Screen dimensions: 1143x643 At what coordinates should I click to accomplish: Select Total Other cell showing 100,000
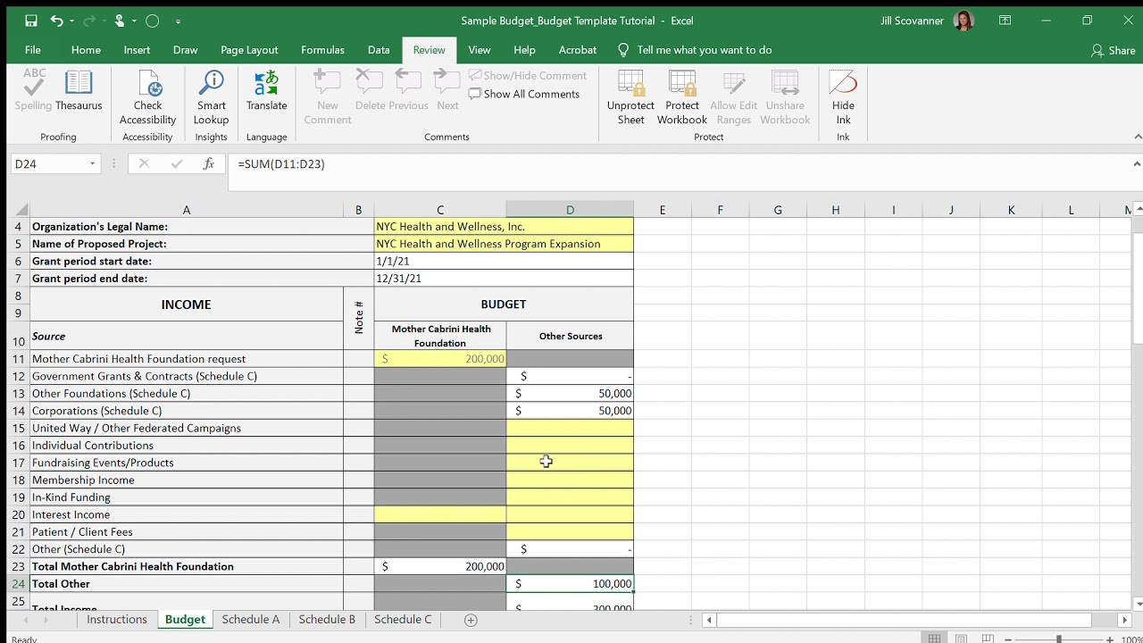click(x=570, y=584)
